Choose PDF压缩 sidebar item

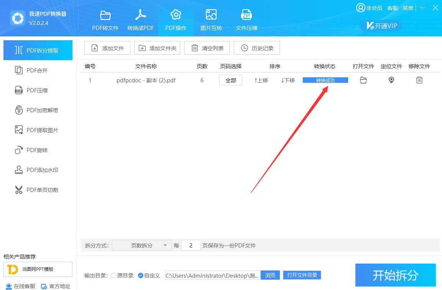click(x=38, y=90)
